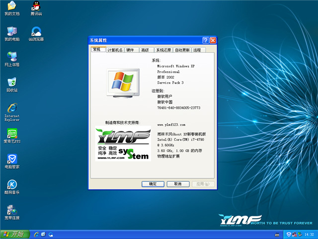
Task: Select the 宽带连接 desktop icon
Action: [x=12, y=213]
